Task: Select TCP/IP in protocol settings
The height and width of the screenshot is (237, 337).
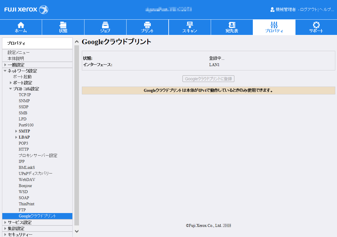Action: point(25,95)
